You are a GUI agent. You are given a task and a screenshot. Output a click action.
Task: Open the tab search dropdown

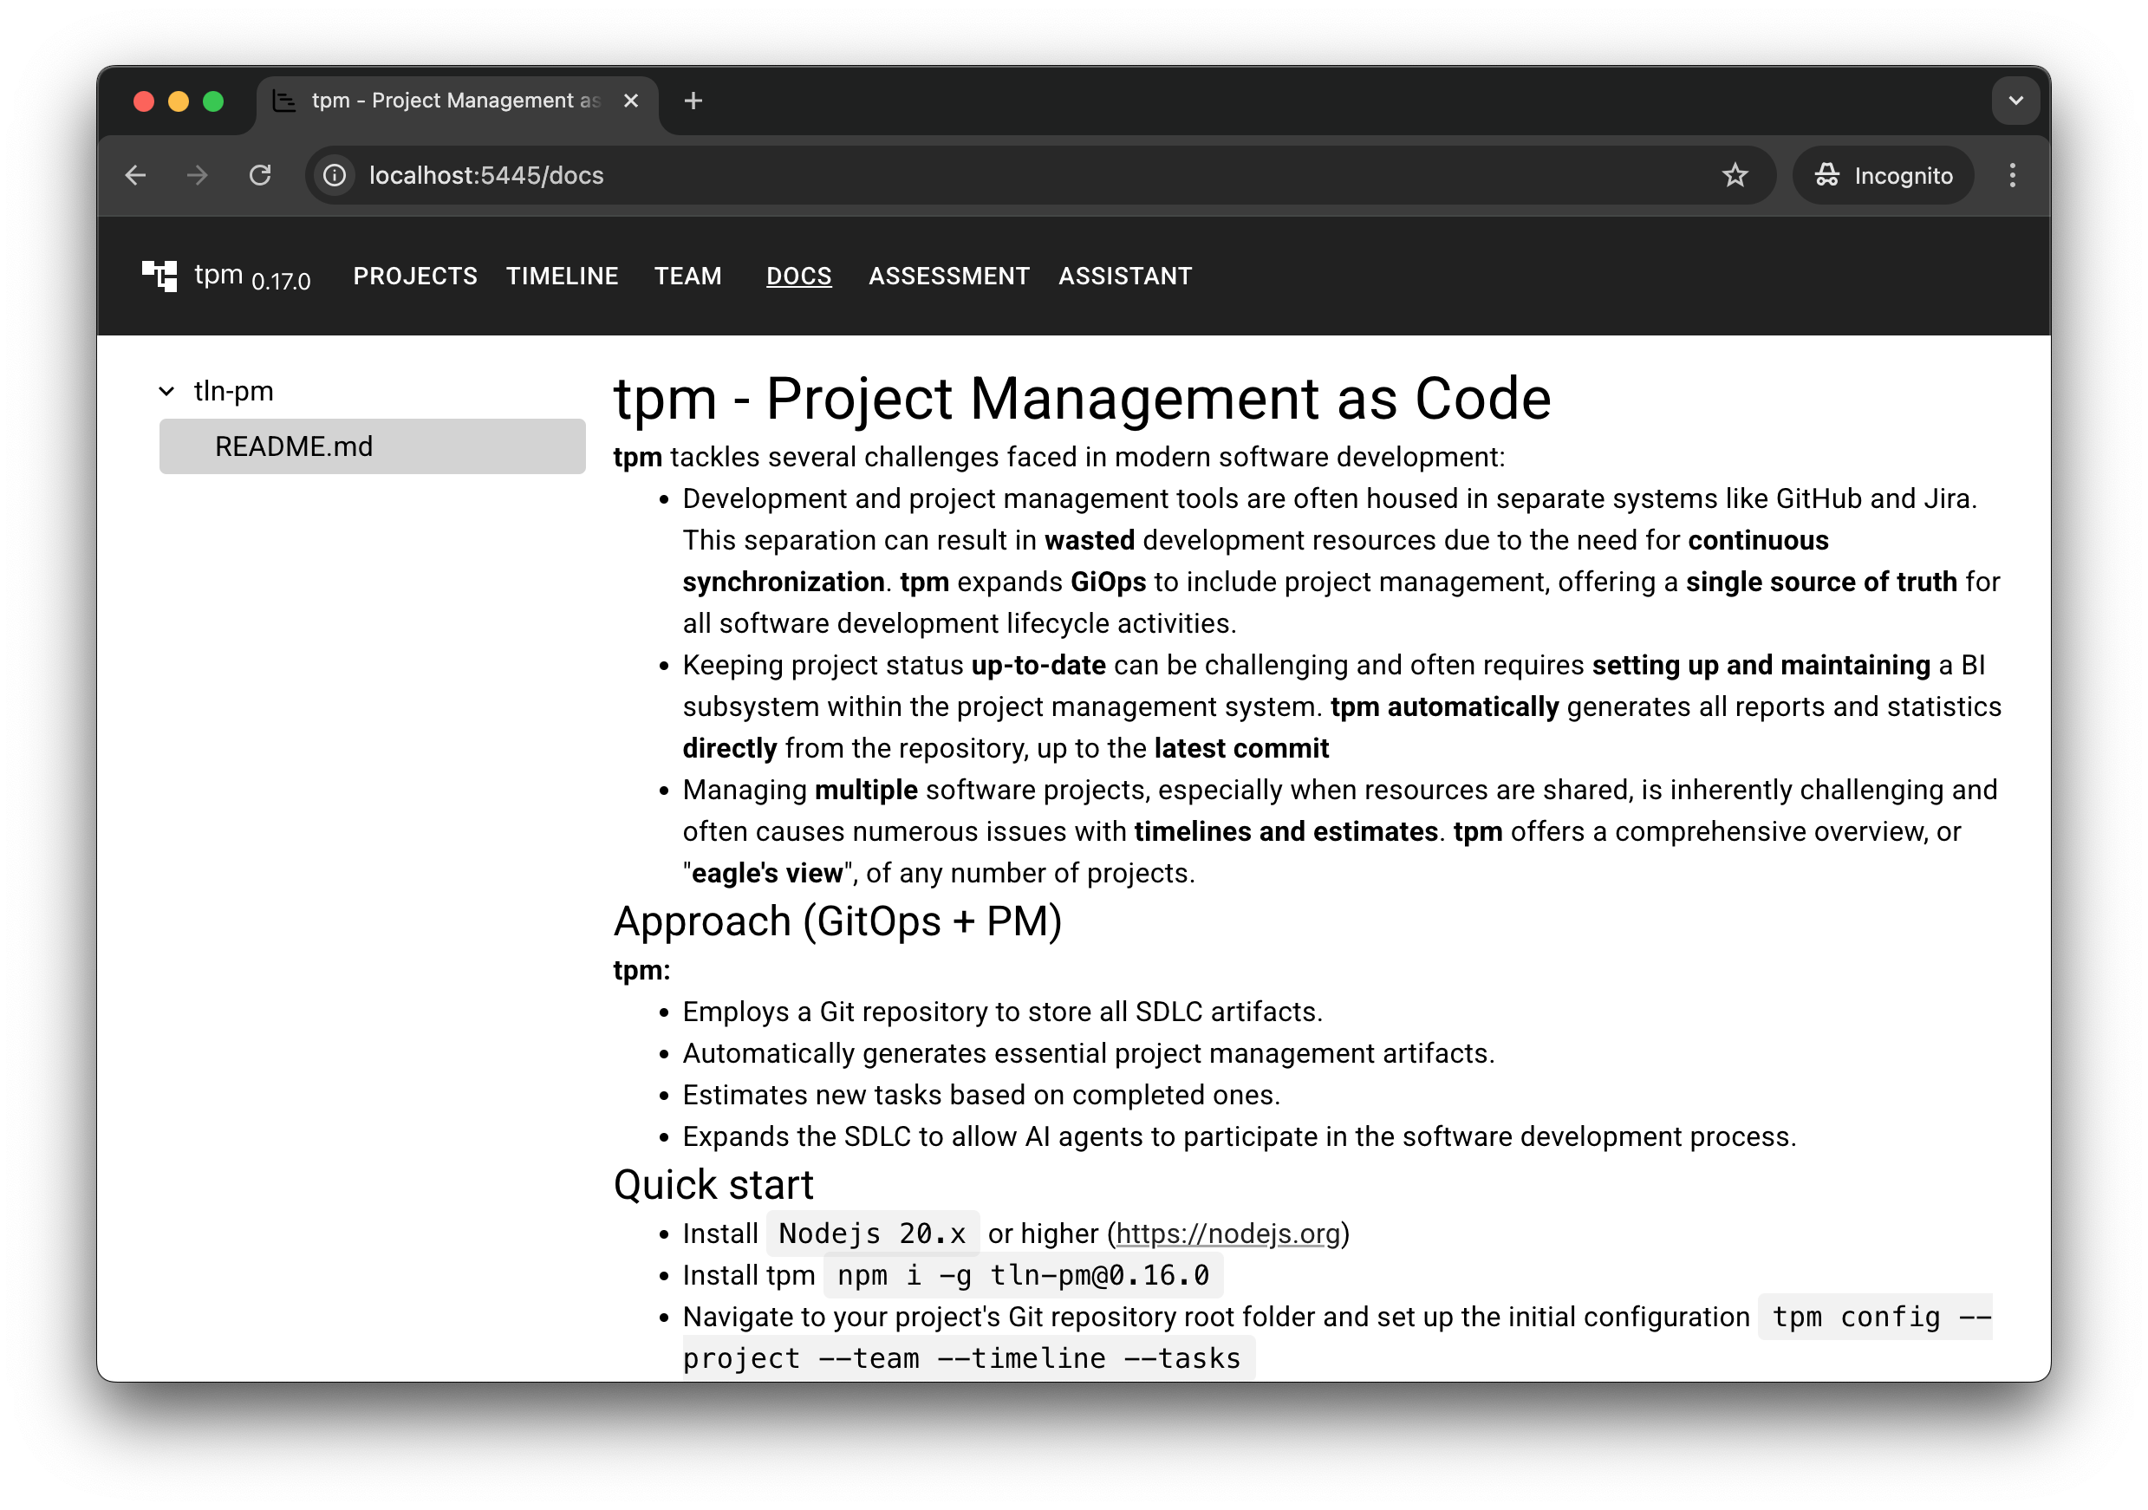pos(2015,101)
